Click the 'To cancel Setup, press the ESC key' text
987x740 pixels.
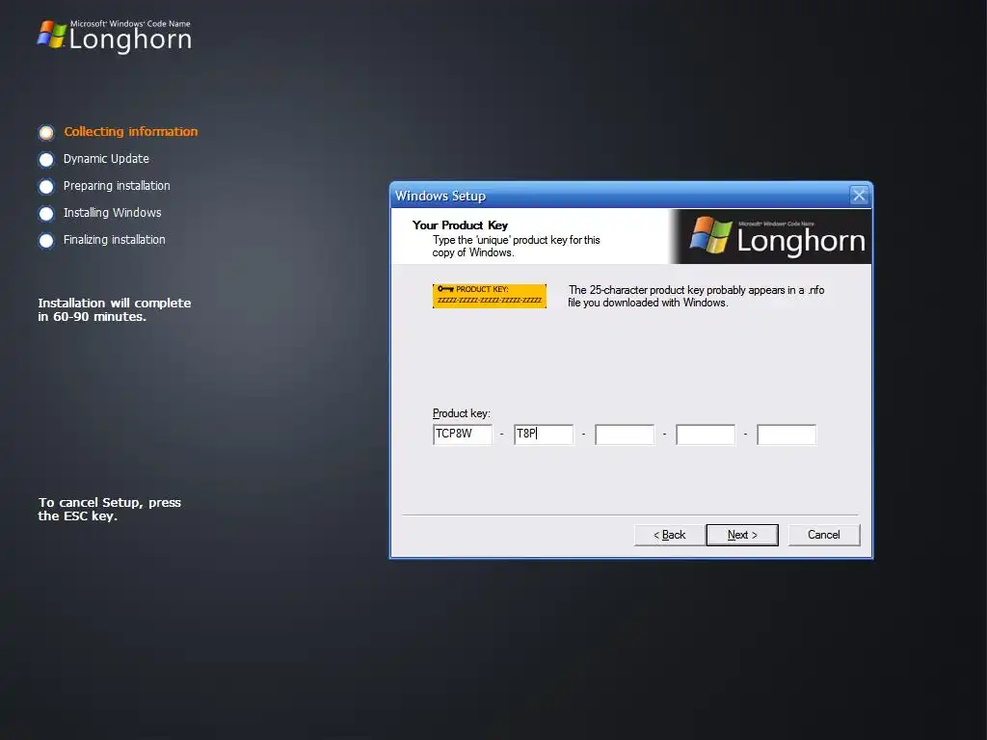(x=110, y=509)
